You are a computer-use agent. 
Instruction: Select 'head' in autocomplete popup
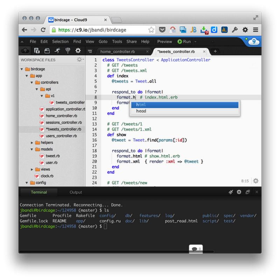pyautogui.click(x=141, y=111)
